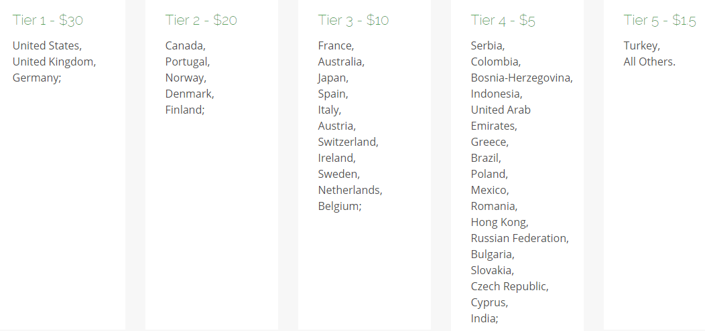The image size is (705, 331).
Task: Click India at the bottom of Tier 4
Action: (x=485, y=318)
